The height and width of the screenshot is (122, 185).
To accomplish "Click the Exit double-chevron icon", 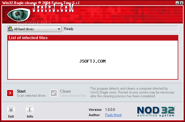I will click(x=11, y=109).
